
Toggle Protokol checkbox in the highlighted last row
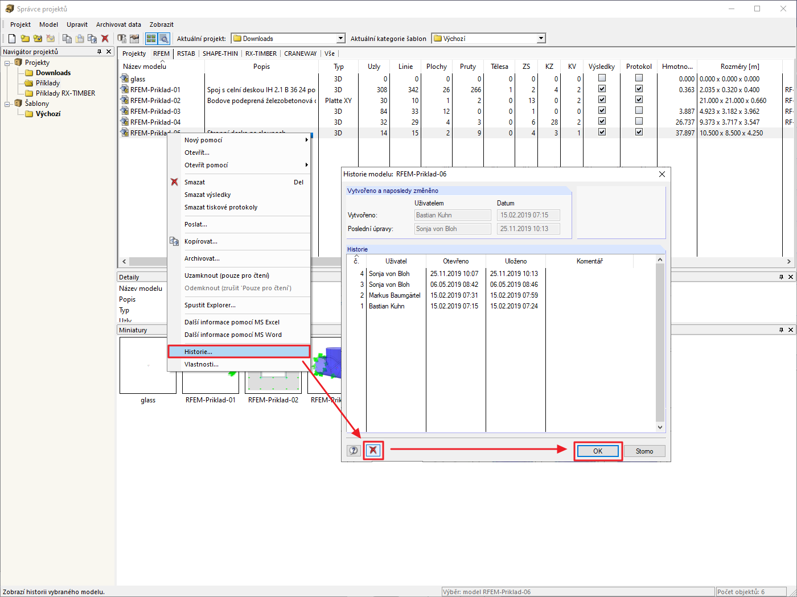tap(639, 132)
